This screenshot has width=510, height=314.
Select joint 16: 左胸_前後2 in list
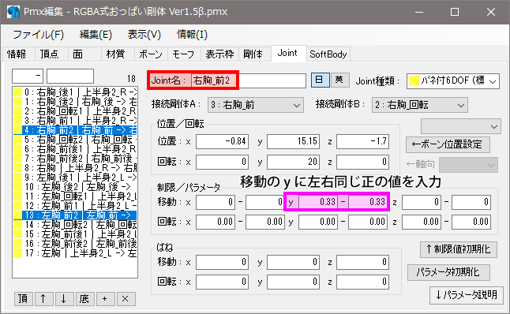click(x=75, y=244)
